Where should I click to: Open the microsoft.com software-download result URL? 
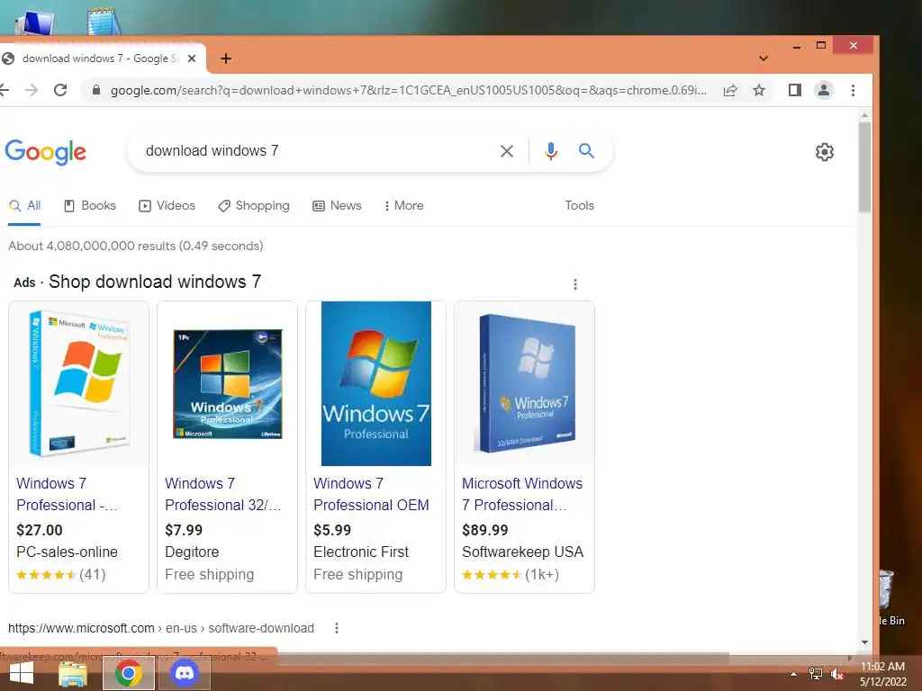pyautogui.click(x=161, y=628)
